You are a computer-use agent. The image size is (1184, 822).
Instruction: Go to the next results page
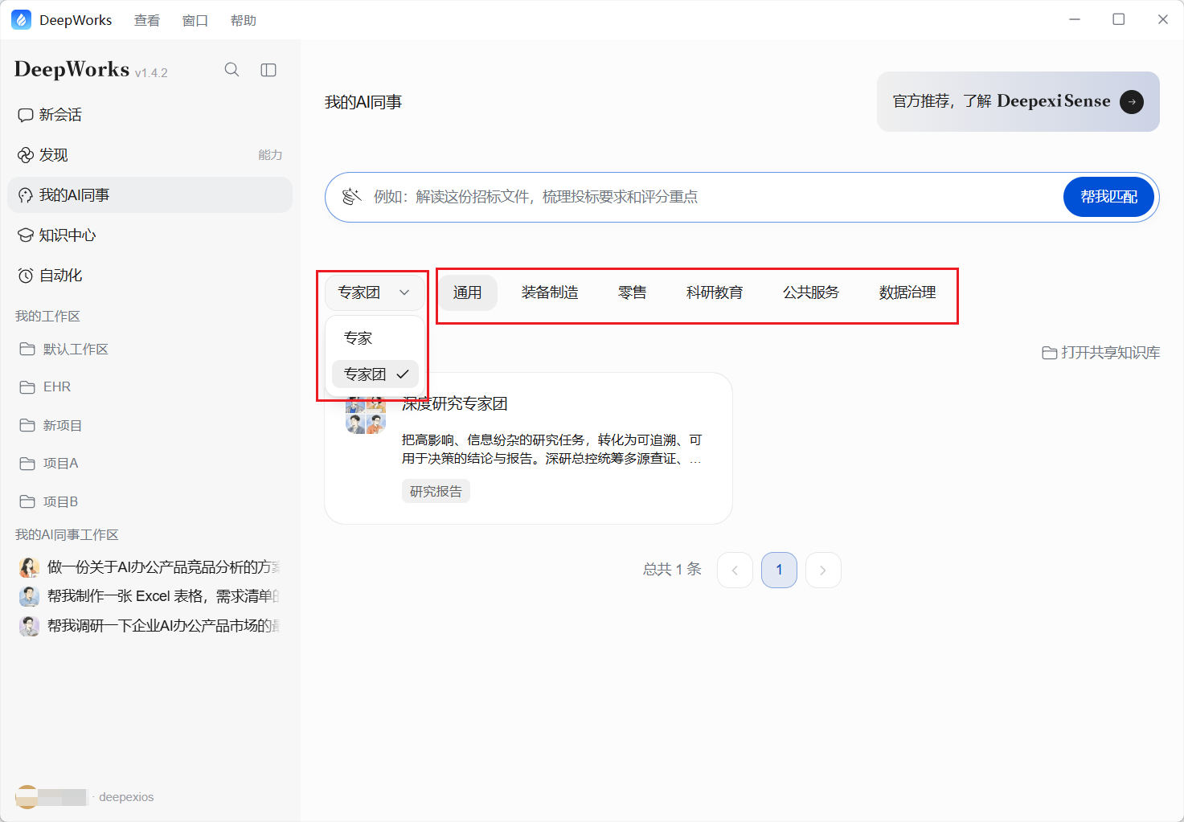click(823, 570)
